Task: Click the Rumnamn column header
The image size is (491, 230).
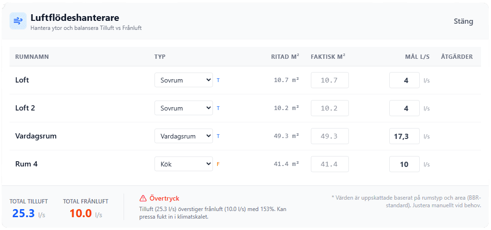Action: point(32,57)
